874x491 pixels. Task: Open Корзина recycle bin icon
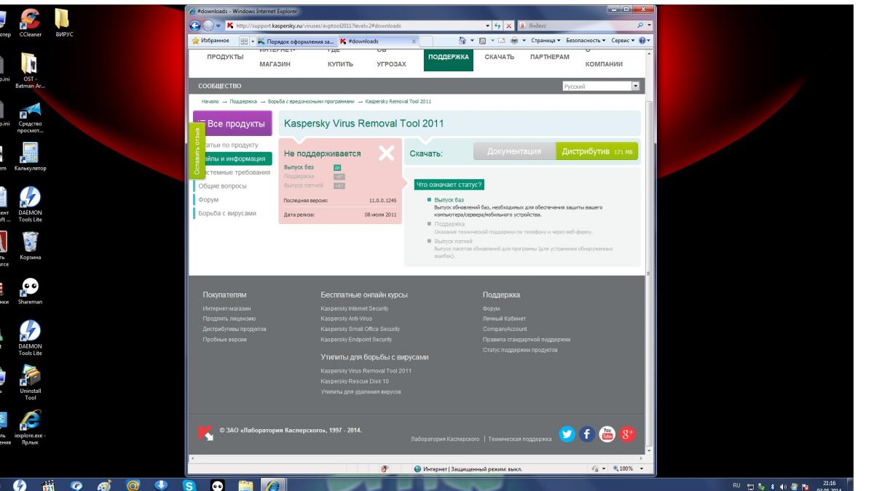[x=31, y=244]
